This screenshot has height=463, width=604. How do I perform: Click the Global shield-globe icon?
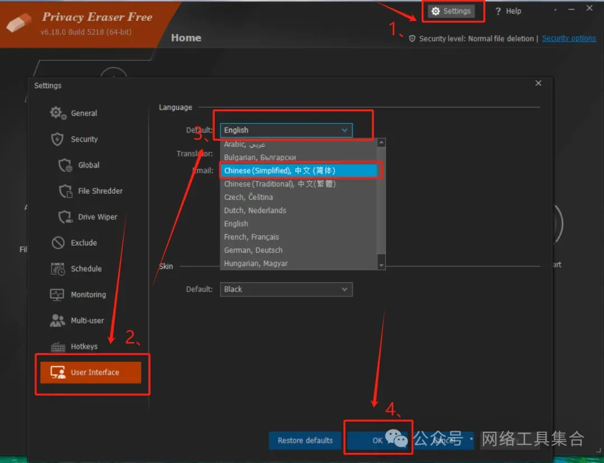coord(65,165)
